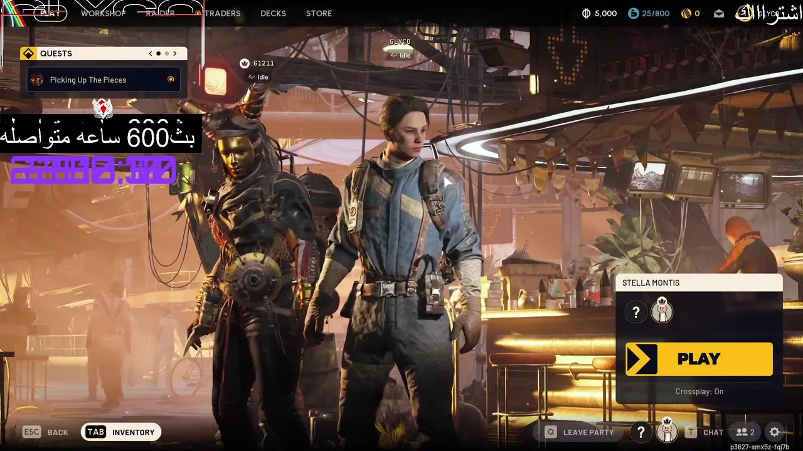Viewport: 803px width, 451px height.
Task: Go to previous quest page arrow
Action: pyautogui.click(x=151, y=53)
